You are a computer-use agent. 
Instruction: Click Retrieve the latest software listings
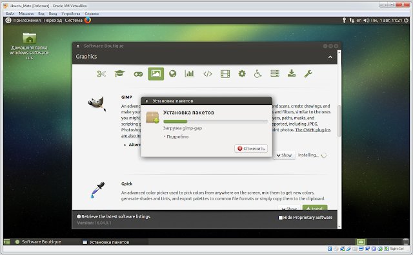click(116, 216)
